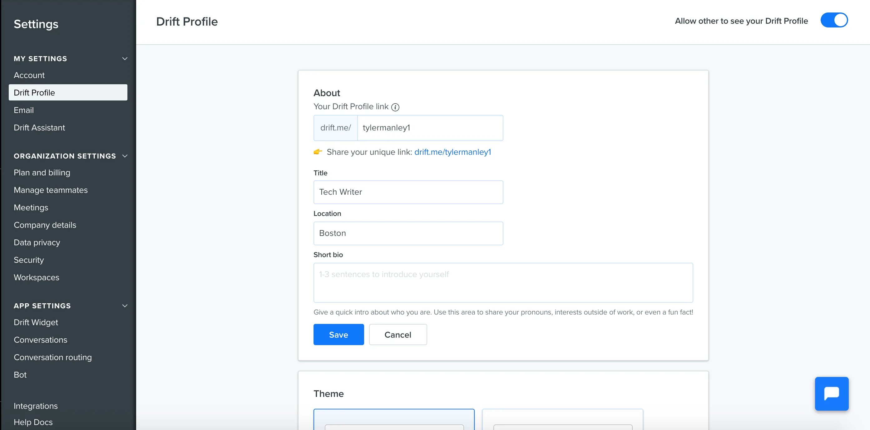Save the profile changes

[x=339, y=335]
